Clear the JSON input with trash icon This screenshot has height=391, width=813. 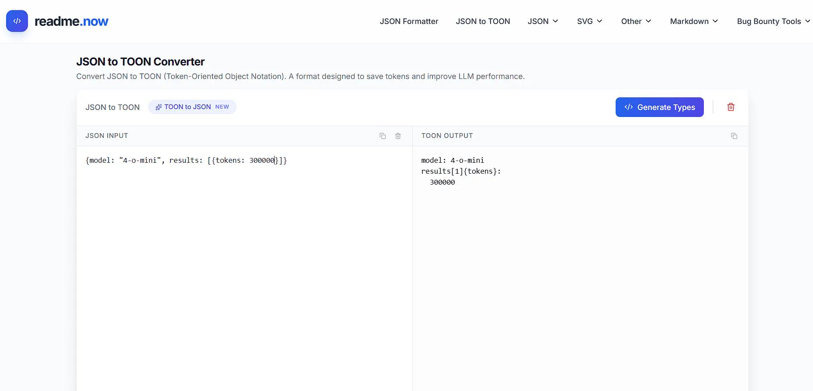398,136
